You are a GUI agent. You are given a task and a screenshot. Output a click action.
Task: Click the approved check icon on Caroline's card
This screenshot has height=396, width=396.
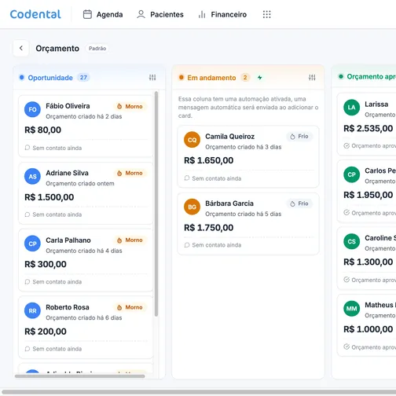346,280
